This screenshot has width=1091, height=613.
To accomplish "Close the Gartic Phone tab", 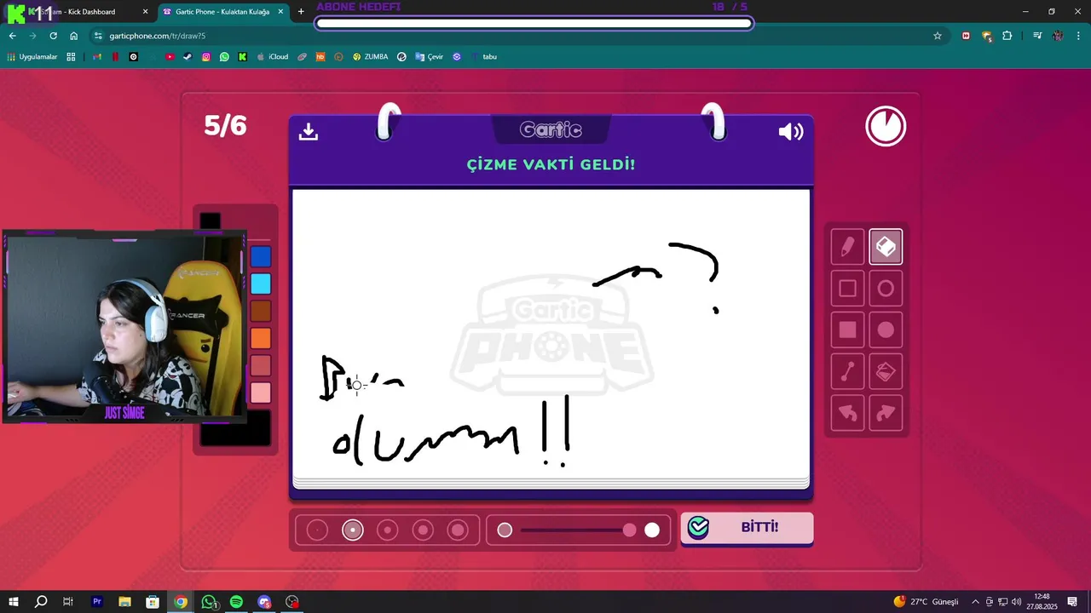I will pyautogui.click(x=280, y=12).
